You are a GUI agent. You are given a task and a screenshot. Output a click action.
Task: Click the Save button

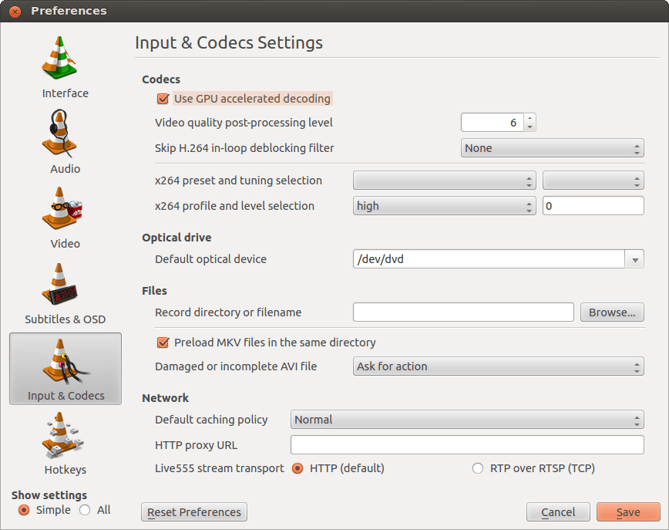[x=627, y=512]
